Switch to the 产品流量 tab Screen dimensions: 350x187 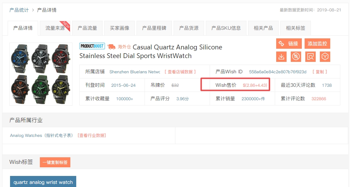[87, 28]
